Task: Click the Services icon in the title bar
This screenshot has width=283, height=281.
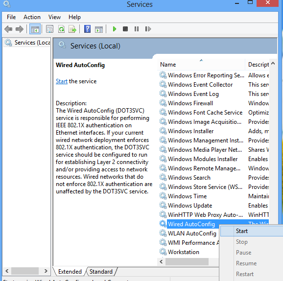Action: coord(7,4)
